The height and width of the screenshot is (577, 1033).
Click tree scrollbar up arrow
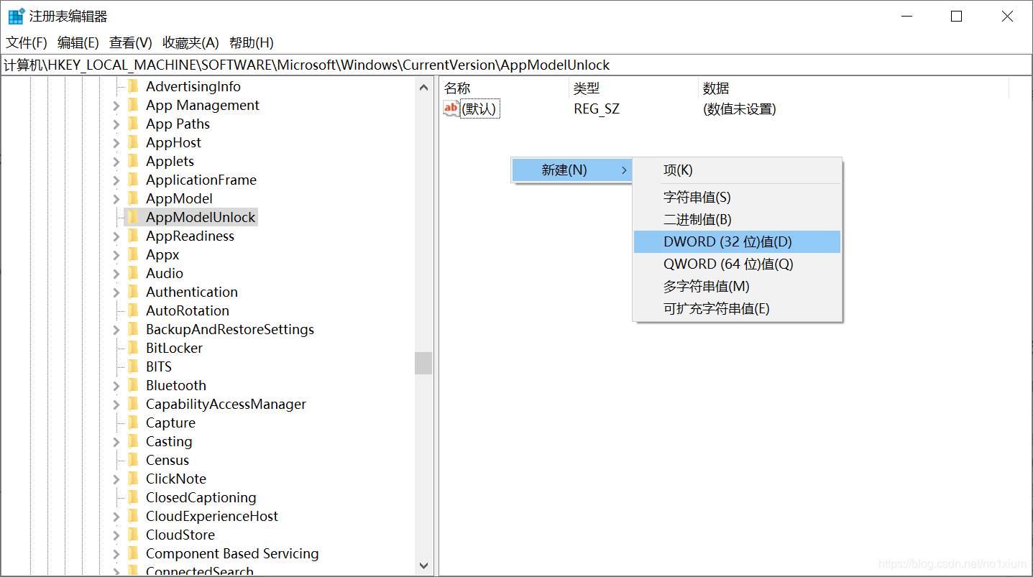(x=423, y=87)
